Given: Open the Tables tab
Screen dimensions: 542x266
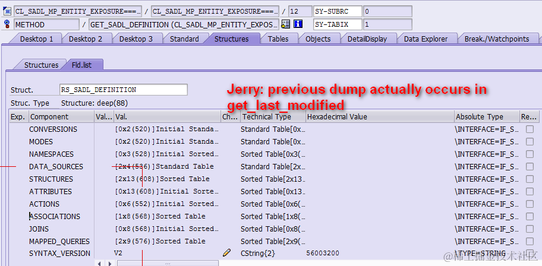Looking at the screenshot, I should coord(278,39).
